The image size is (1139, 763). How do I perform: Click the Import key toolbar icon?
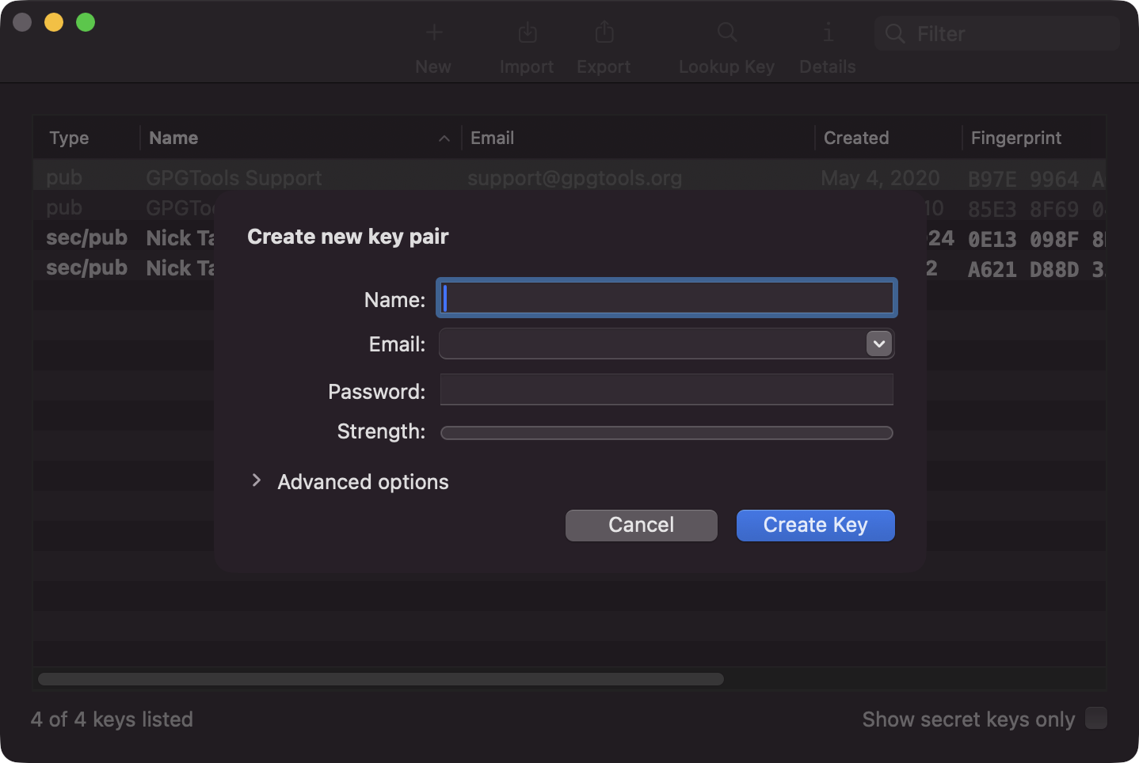coord(527,33)
